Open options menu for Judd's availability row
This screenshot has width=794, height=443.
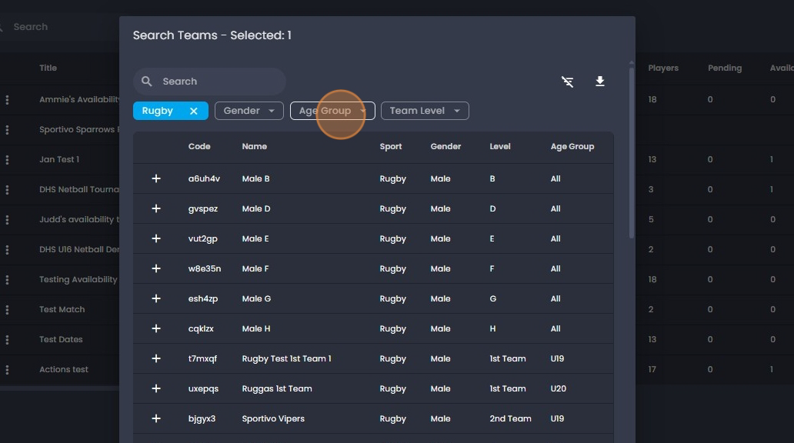(7, 220)
